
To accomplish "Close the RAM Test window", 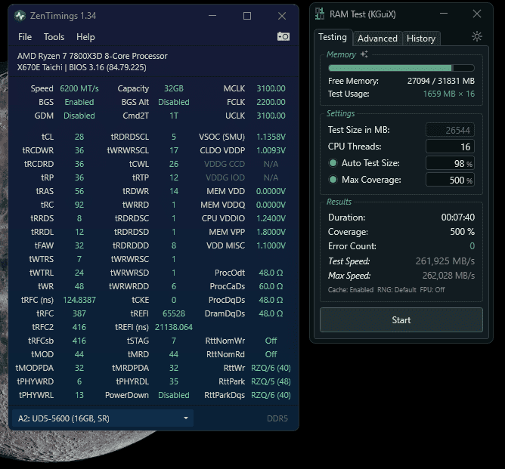I will click(477, 14).
